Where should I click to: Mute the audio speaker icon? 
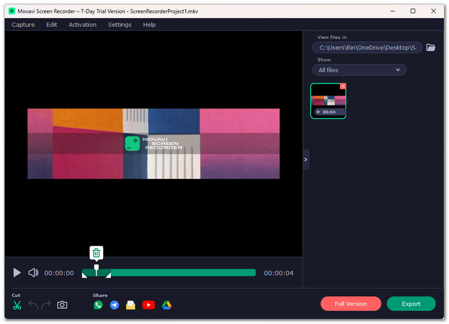click(33, 273)
